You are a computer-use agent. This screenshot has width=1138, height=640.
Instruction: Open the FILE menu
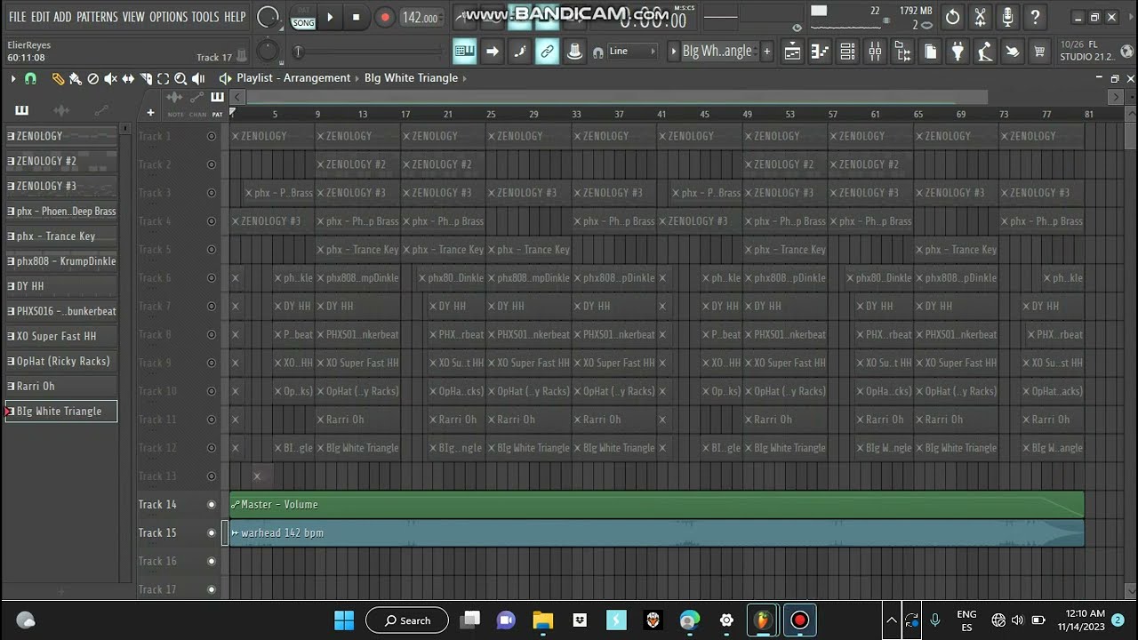(x=17, y=17)
